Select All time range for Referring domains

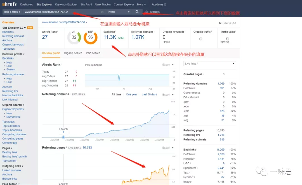coord(116,95)
